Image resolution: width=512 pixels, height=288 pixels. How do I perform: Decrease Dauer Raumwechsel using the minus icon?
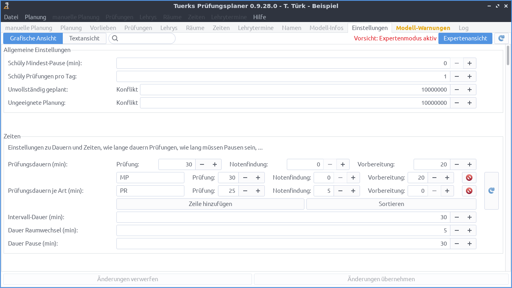click(456, 230)
